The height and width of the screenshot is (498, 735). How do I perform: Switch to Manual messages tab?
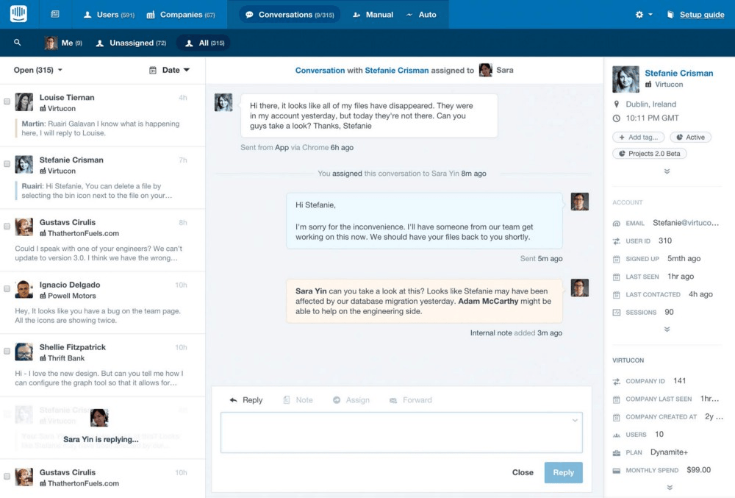373,15
